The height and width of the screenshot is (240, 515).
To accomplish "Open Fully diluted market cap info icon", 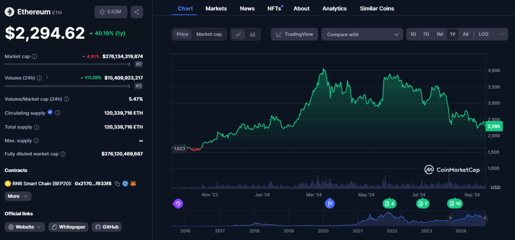I will click(63, 154).
